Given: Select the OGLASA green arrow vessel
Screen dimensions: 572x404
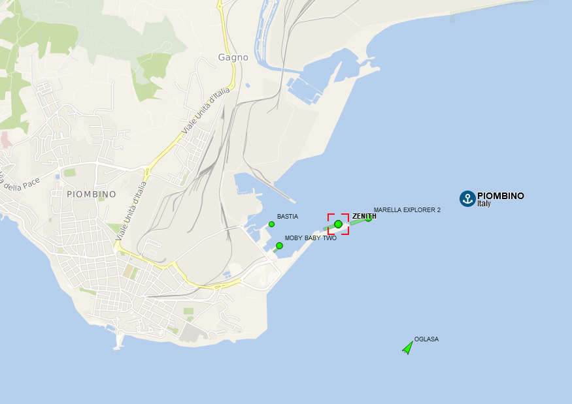Looking at the screenshot, I should pos(407,348).
